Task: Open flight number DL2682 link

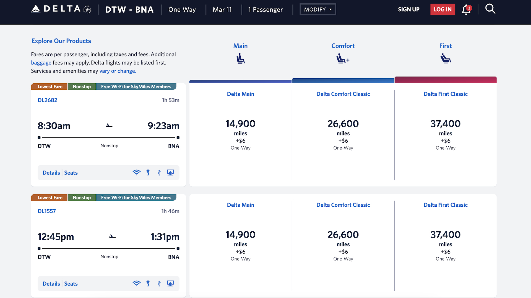Action: tap(48, 100)
